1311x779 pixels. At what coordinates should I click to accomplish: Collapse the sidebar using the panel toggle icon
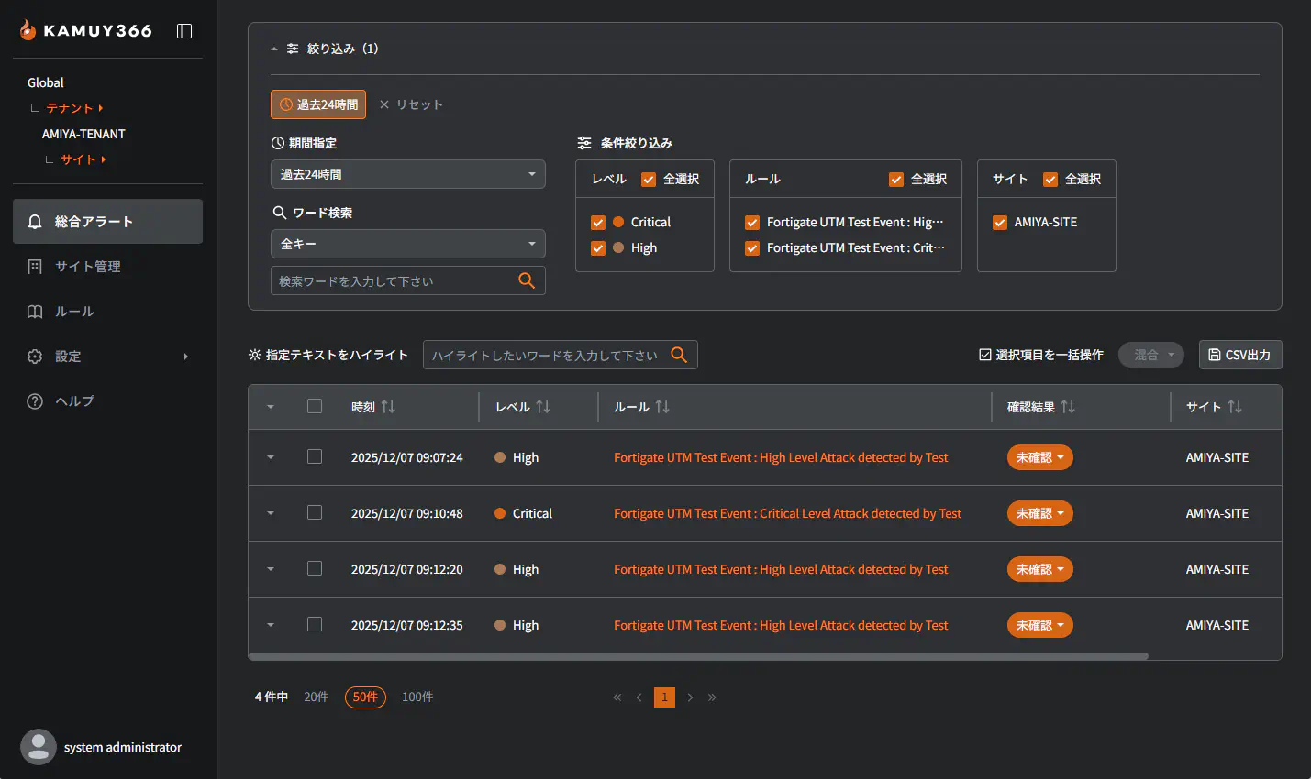[x=184, y=31]
